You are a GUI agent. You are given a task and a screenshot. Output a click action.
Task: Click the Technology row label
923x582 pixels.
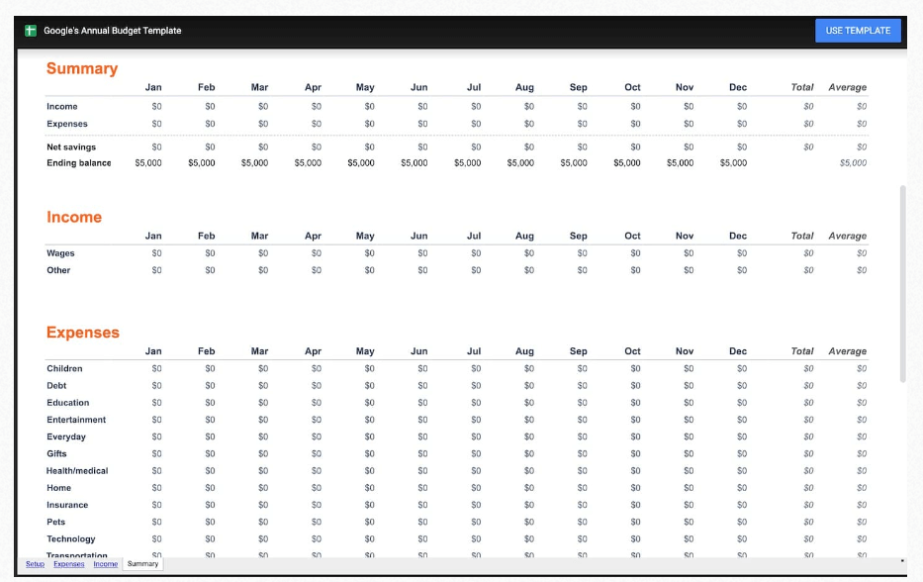(x=70, y=539)
